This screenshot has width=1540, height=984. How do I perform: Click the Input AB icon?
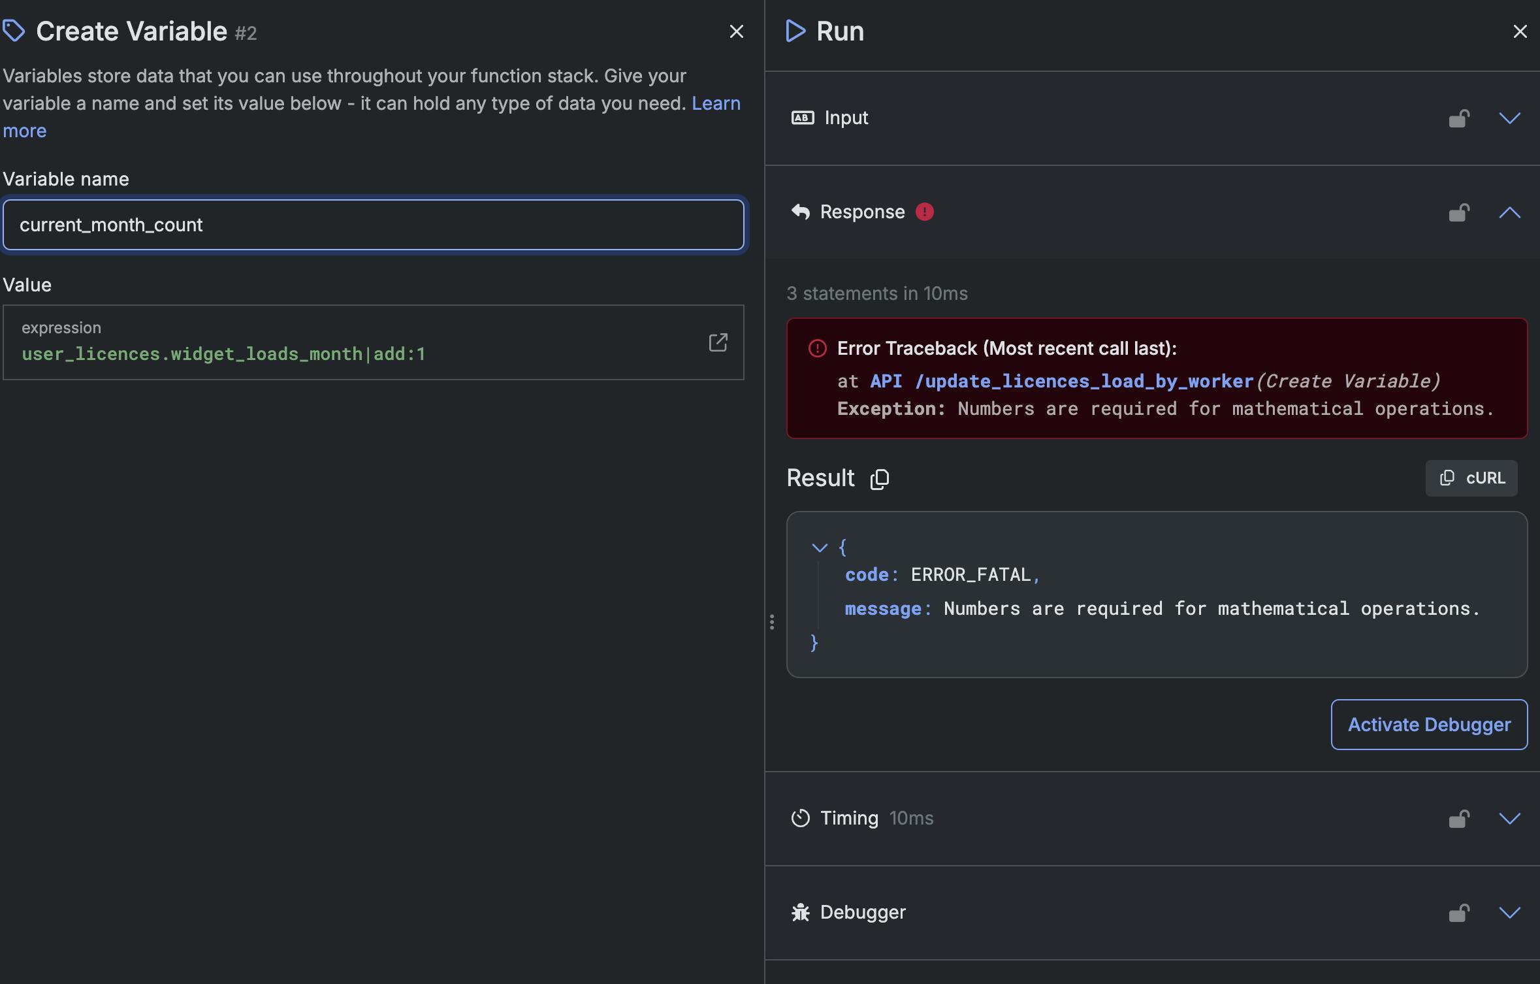click(x=803, y=118)
